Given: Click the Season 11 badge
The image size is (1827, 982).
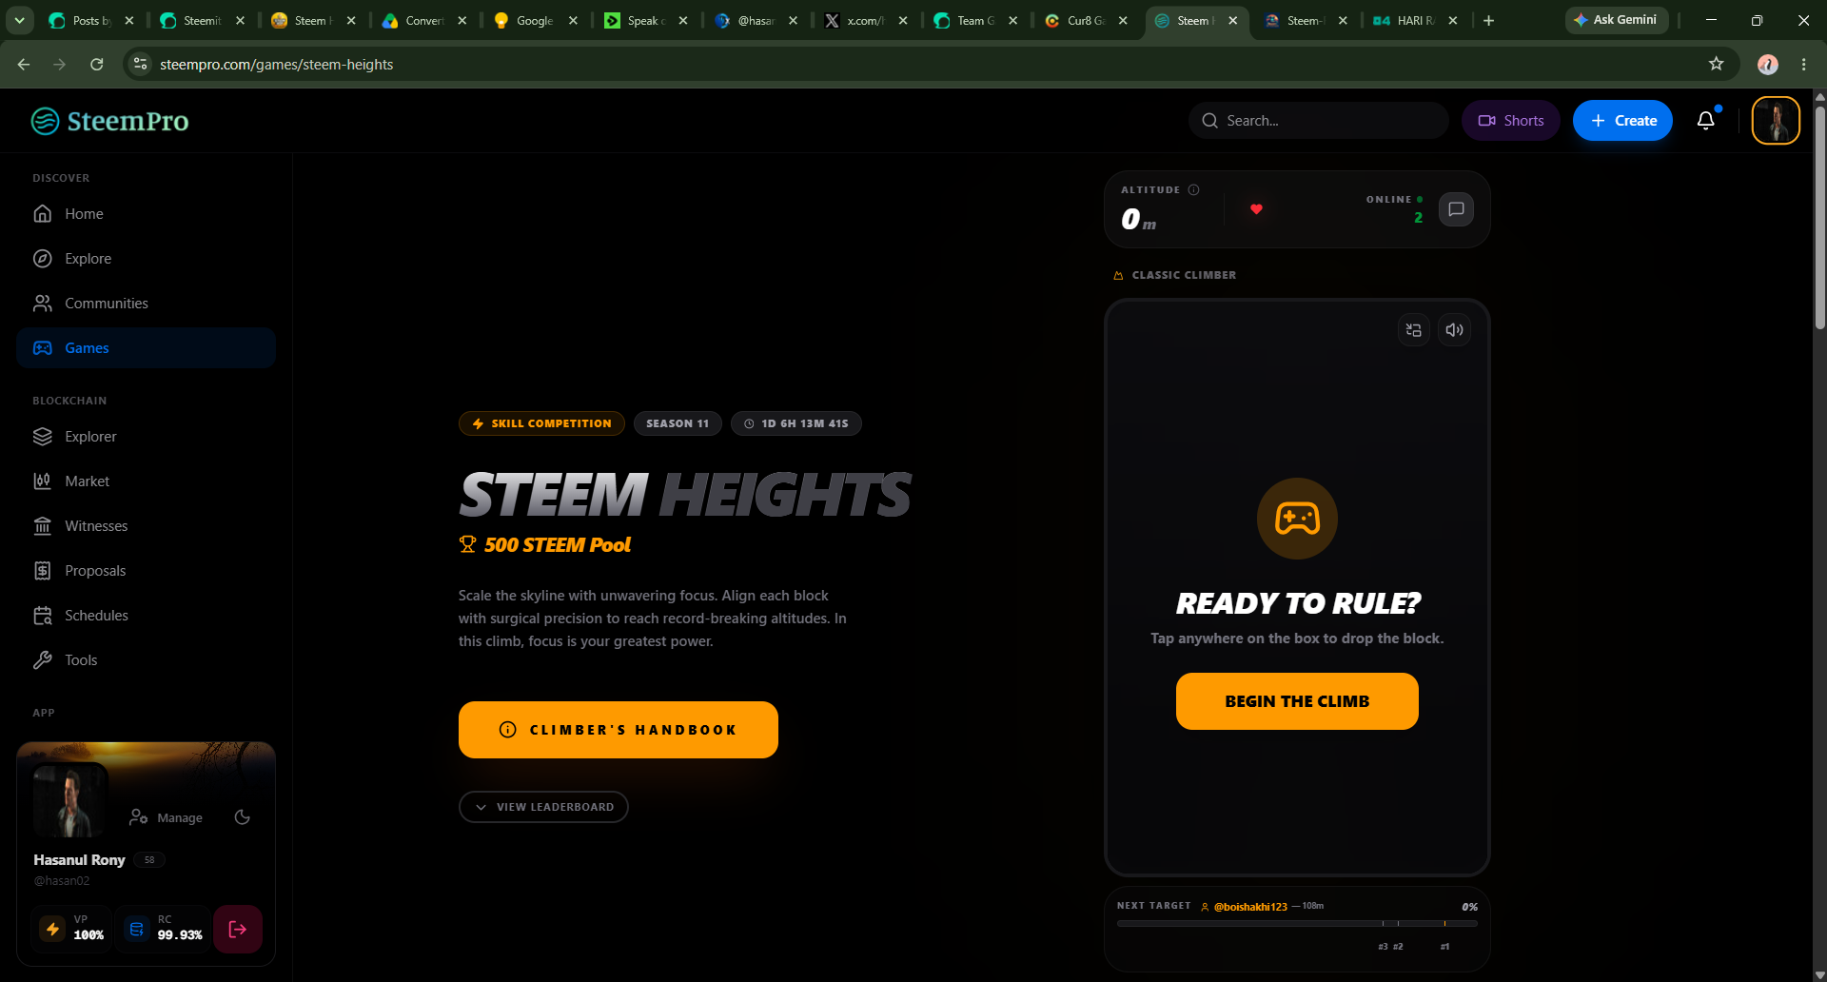Looking at the screenshot, I should (678, 423).
